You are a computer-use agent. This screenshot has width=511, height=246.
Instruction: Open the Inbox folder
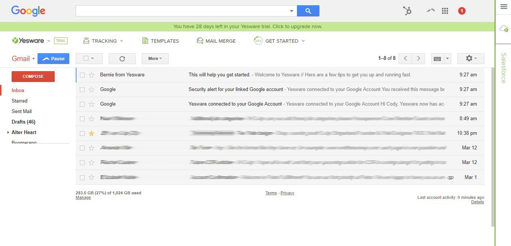pos(18,91)
